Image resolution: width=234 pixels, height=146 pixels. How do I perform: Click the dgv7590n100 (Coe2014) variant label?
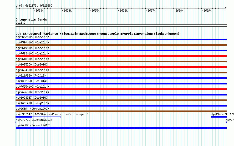point(32,42)
